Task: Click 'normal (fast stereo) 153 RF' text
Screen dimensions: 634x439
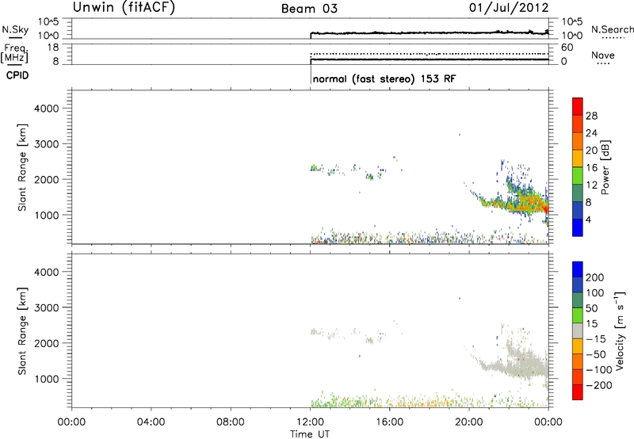Action: (x=384, y=78)
